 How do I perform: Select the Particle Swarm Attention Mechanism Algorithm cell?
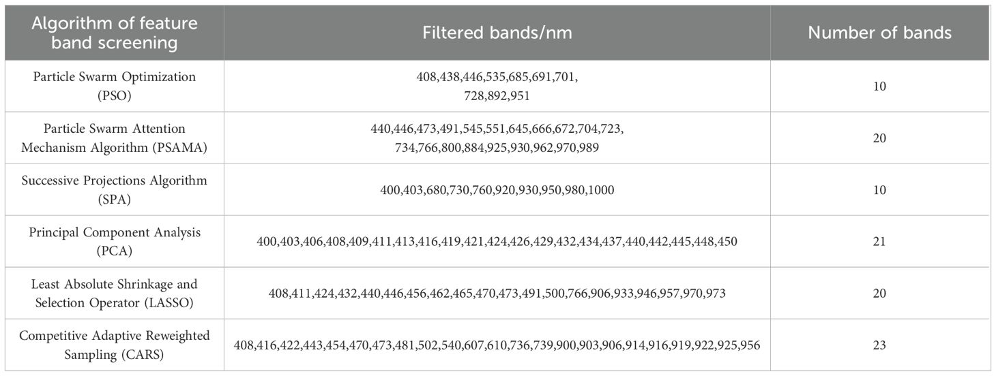click(115, 138)
